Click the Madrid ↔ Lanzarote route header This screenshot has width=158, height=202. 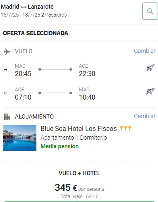[x=27, y=7]
